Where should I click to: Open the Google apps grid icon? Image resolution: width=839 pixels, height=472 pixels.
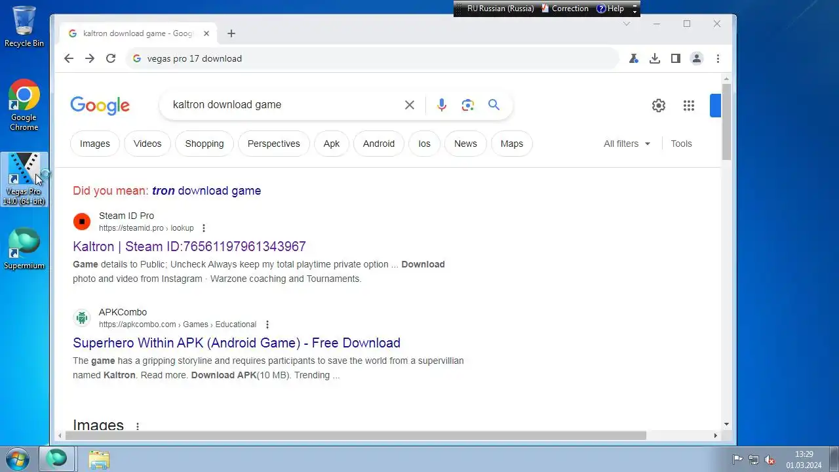(688, 106)
